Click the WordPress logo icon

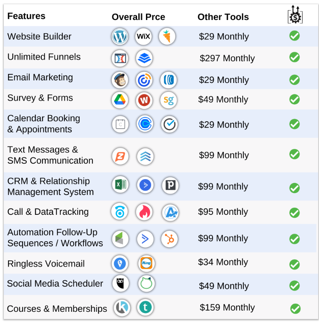click(120, 37)
